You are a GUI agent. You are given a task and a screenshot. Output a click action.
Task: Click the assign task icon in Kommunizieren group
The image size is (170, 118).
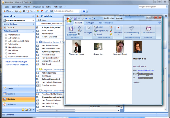tap(111, 27)
